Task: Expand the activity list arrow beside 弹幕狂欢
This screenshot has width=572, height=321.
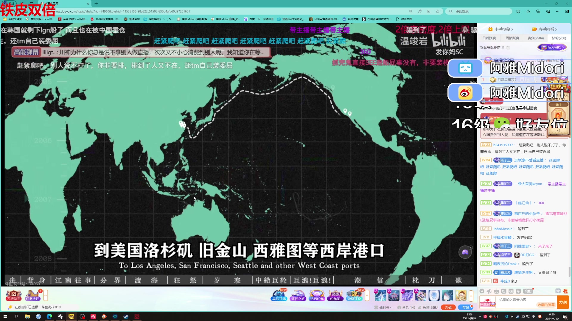Action: click(x=367, y=295)
